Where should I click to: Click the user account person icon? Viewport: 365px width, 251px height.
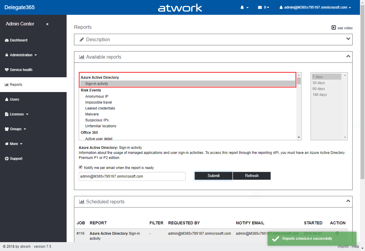281,7
